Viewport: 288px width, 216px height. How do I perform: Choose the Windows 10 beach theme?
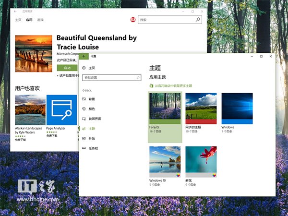pyautogui.click(x=165, y=162)
